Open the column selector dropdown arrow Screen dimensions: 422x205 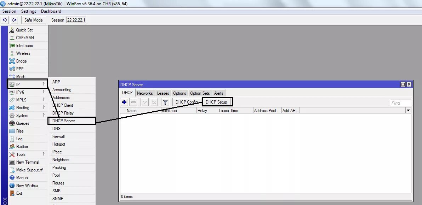(408, 110)
